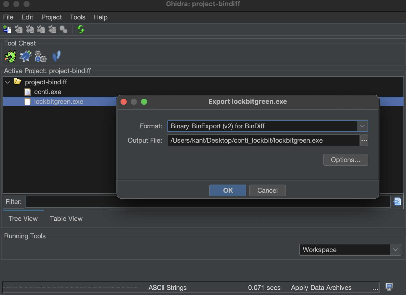Close the Export lockbitgreen.exe dialog

point(124,102)
